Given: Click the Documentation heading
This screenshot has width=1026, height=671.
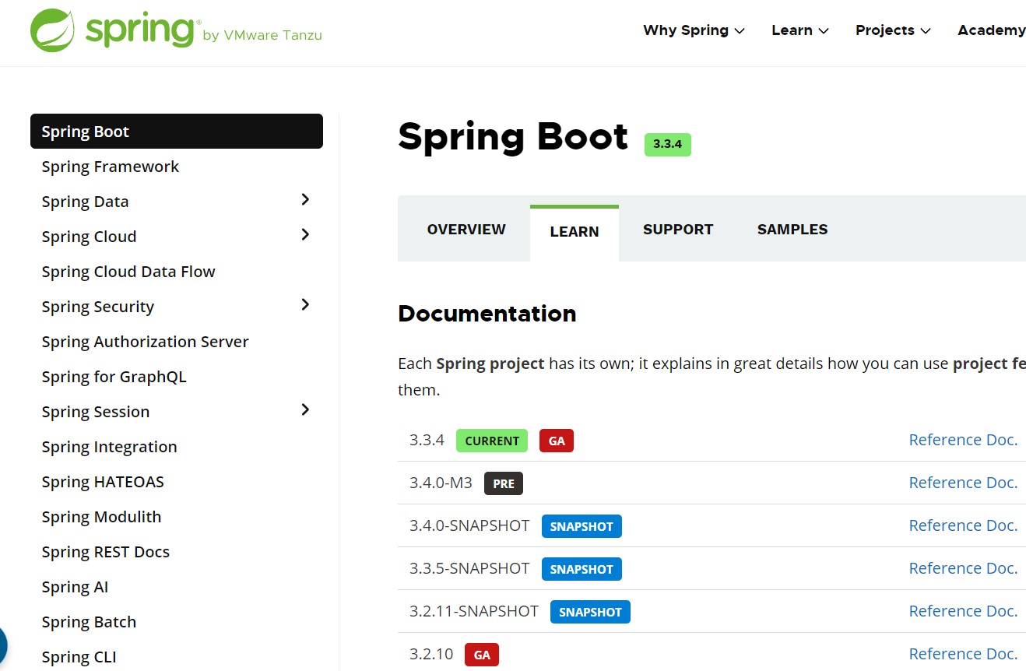Looking at the screenshot, I should tap(487, 314).
